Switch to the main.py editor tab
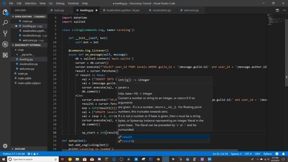This screenshot has height=162, width=288. pos(59,10)
